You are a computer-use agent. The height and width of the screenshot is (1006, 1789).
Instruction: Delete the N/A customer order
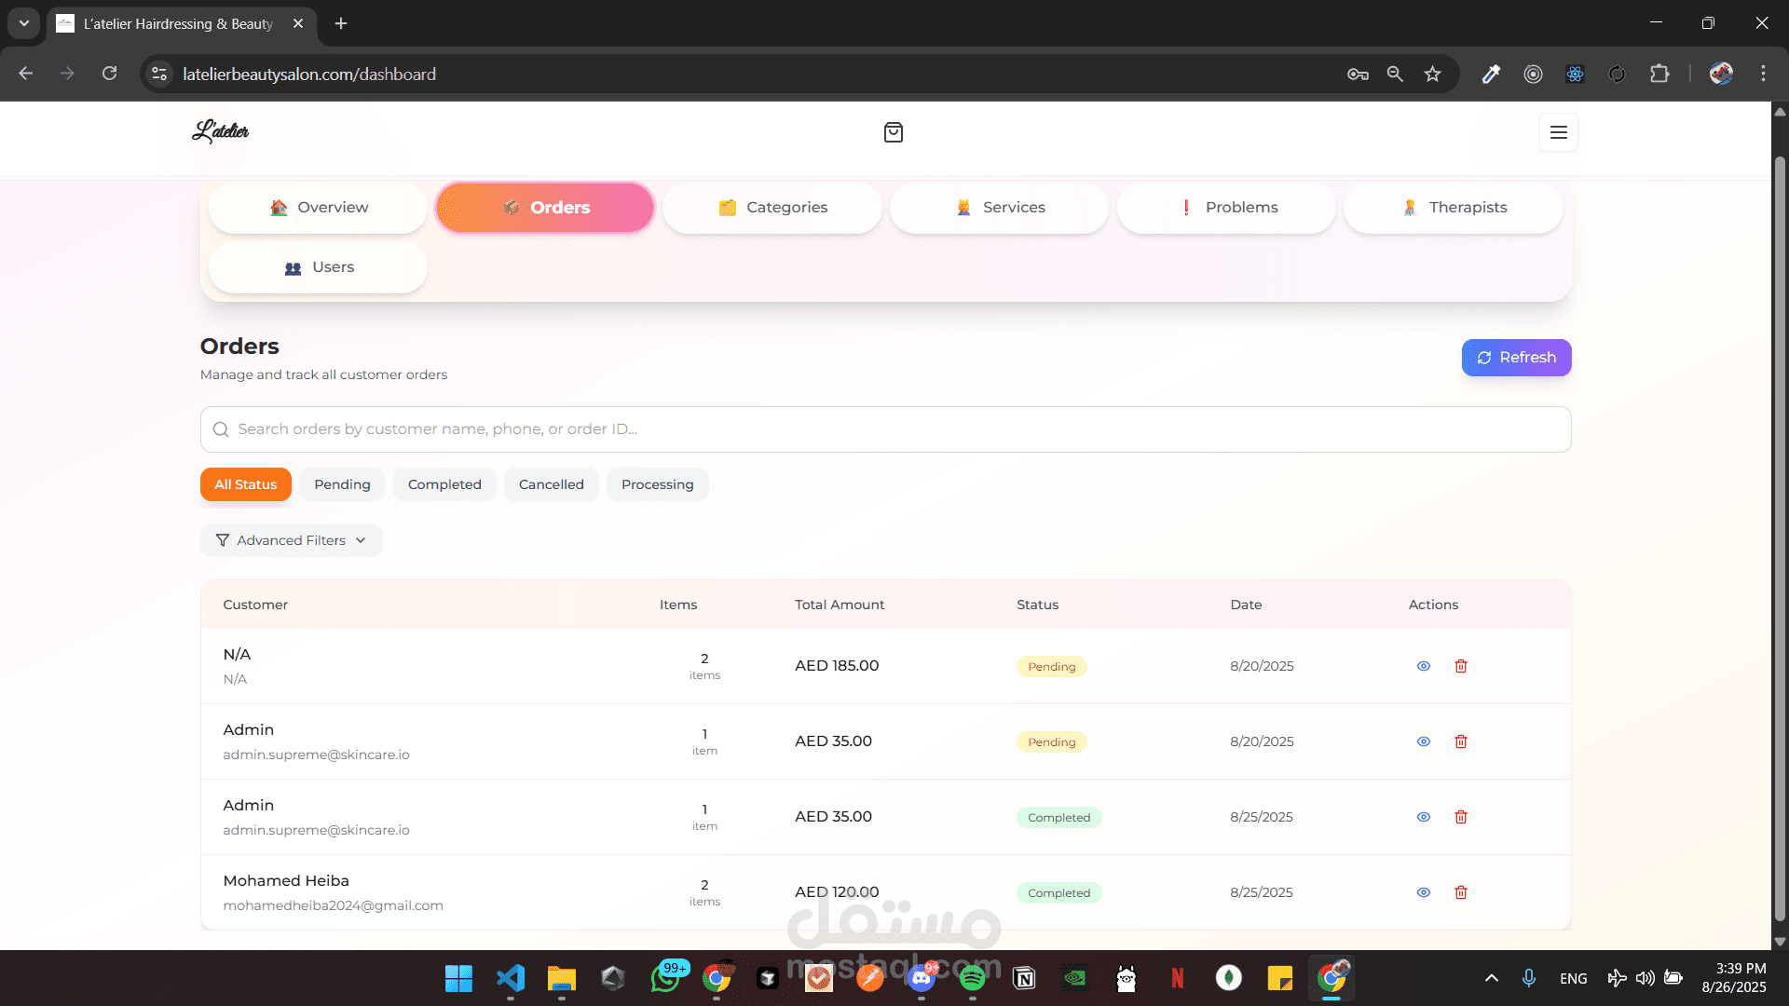tap(1460, 666)
